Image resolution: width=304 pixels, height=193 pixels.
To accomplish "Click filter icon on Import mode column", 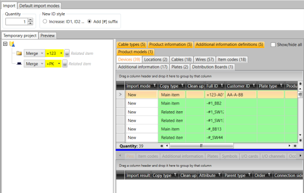I will (154, 85).
